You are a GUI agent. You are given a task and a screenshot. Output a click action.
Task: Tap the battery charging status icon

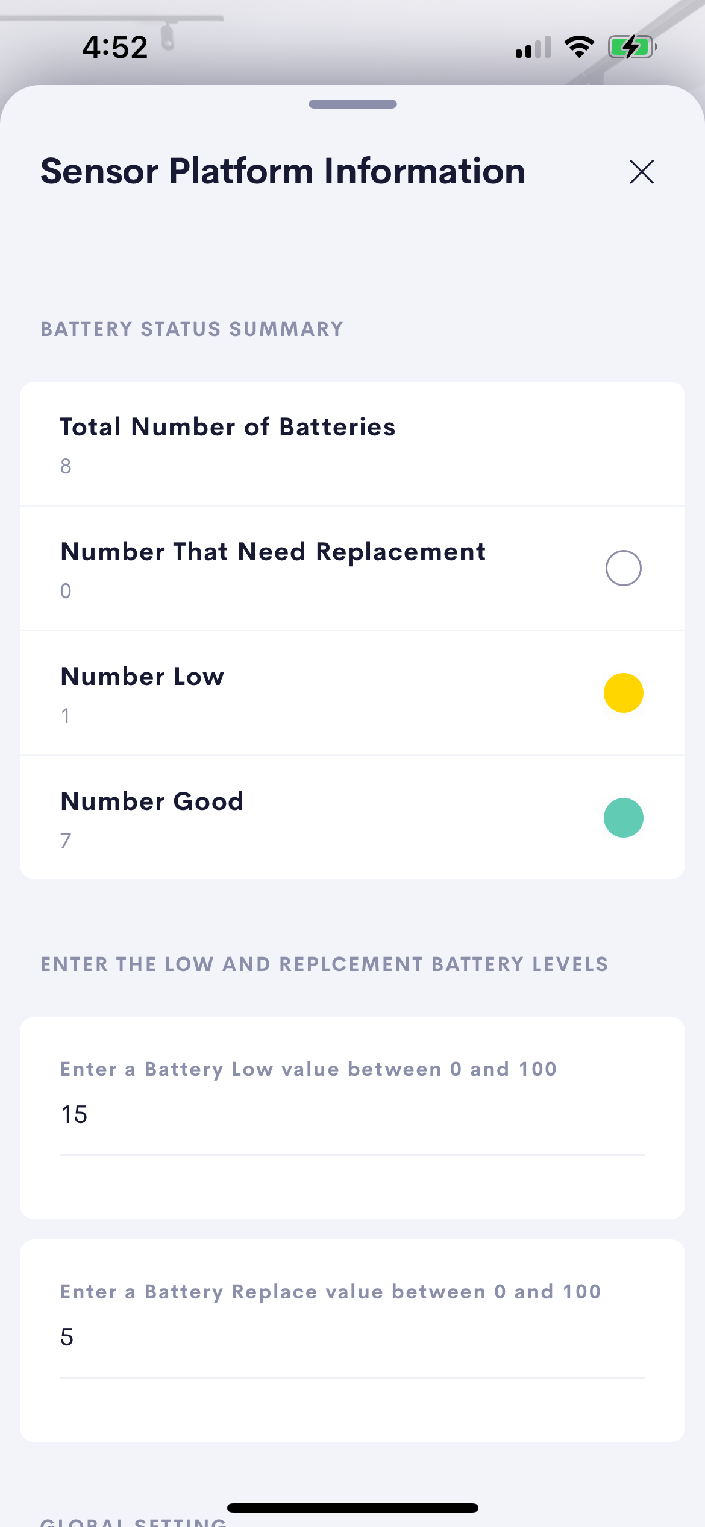point(631,47)
